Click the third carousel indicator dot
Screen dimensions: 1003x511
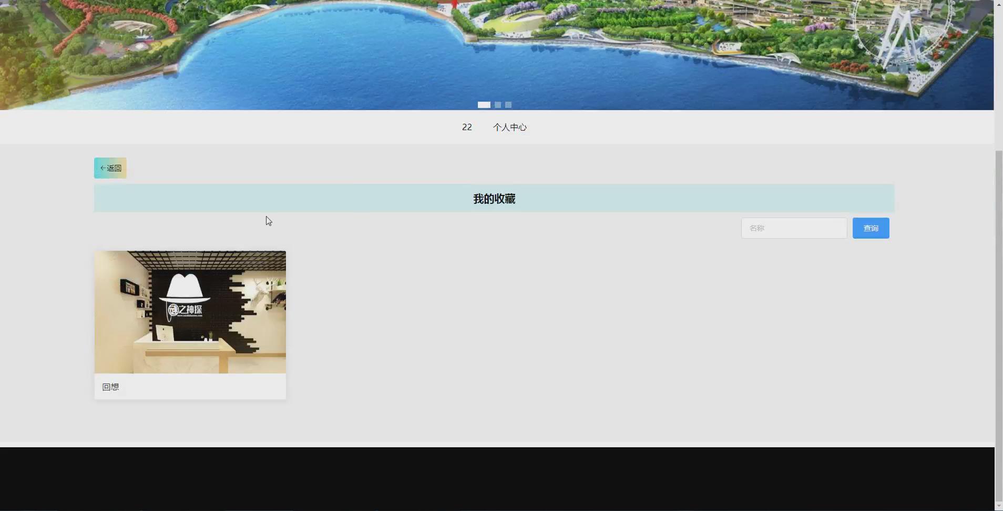click(x=507, y=105)
